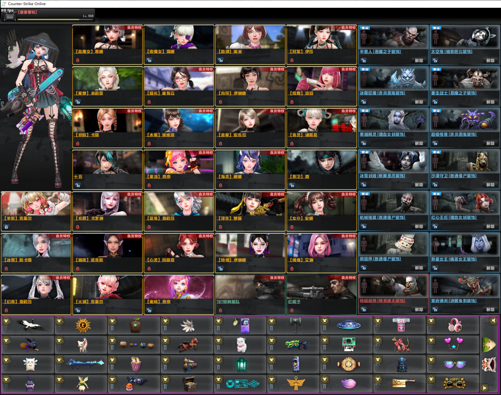Image resolution: width=501 pixels, height=395 pixels.
Task: Pick the purple handheld game console item
Action: 241,325
